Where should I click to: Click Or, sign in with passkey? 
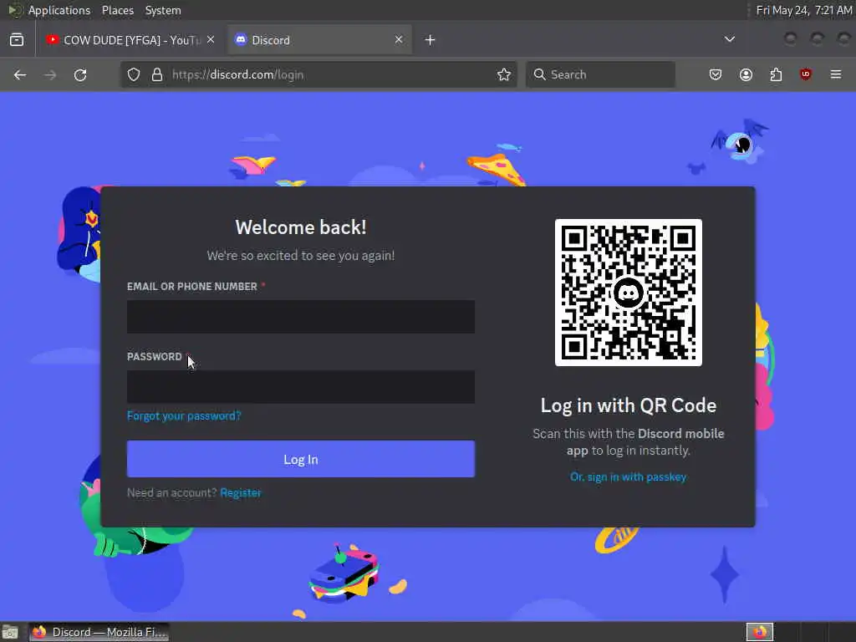click(x=629, y=477)
